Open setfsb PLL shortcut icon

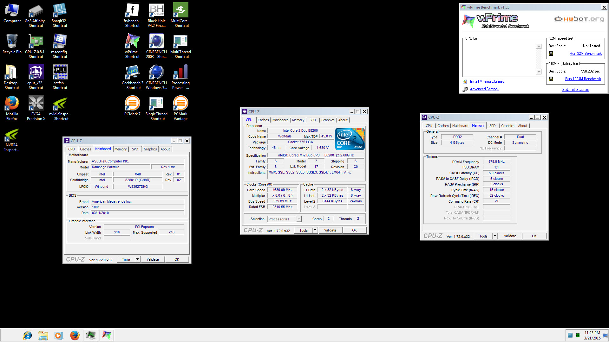(x=60, y=77)
